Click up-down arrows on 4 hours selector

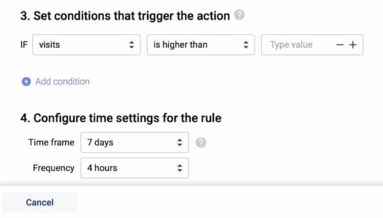(179, 168)
